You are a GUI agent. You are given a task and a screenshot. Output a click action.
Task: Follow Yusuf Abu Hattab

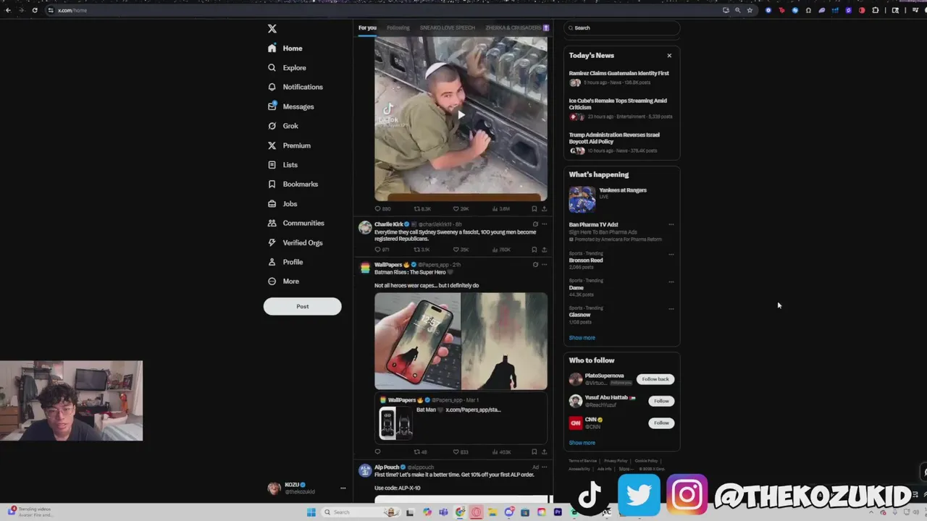[661, 401]
